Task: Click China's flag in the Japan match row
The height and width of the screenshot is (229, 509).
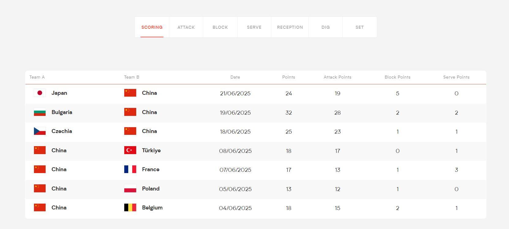Action: [130, 93]
